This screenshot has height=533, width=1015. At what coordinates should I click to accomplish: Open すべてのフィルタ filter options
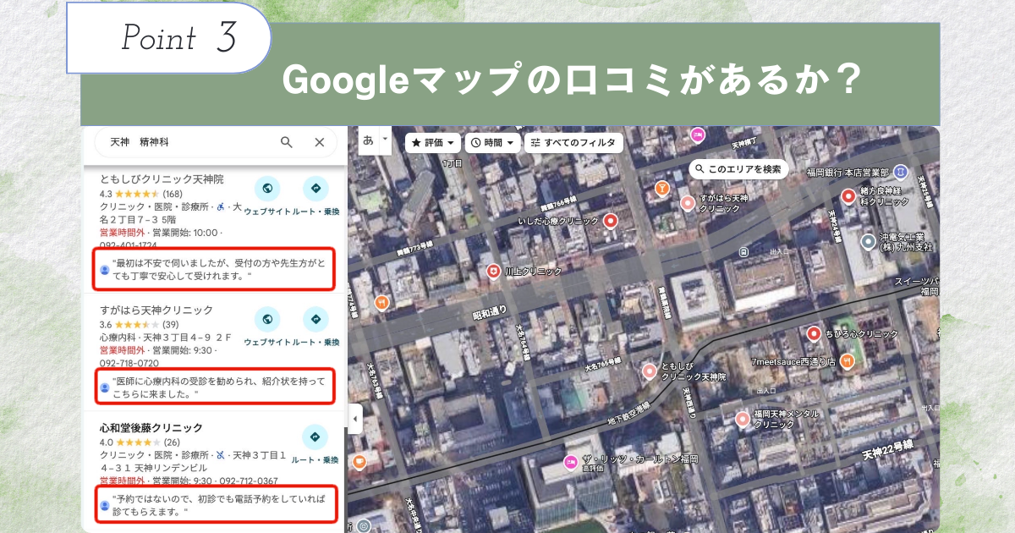click(573, 143)
